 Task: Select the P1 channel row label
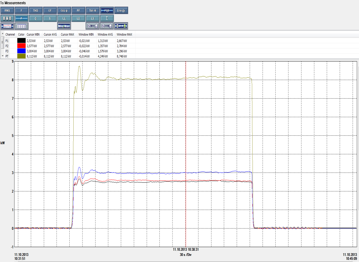point(7,41)
